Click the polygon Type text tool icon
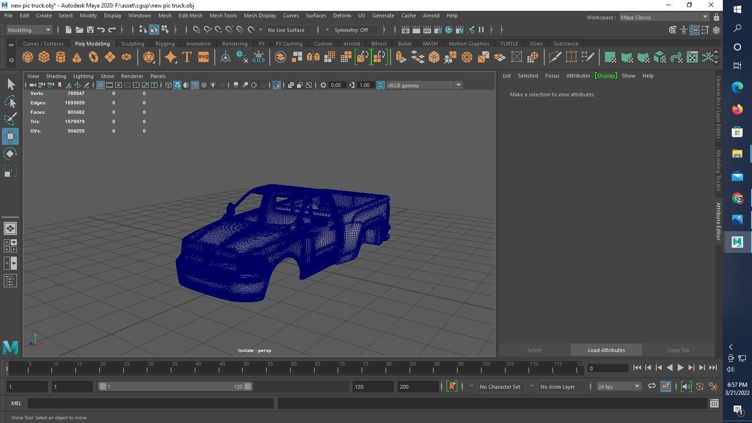 click(x=187, y=57)
